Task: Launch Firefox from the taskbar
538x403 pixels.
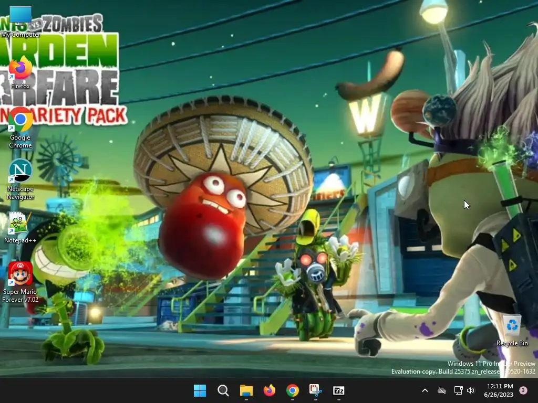Action: click(x=270, y=390)
